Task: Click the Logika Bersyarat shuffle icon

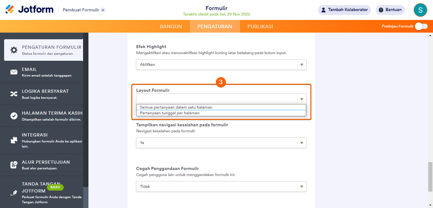Action: (14, 94)
